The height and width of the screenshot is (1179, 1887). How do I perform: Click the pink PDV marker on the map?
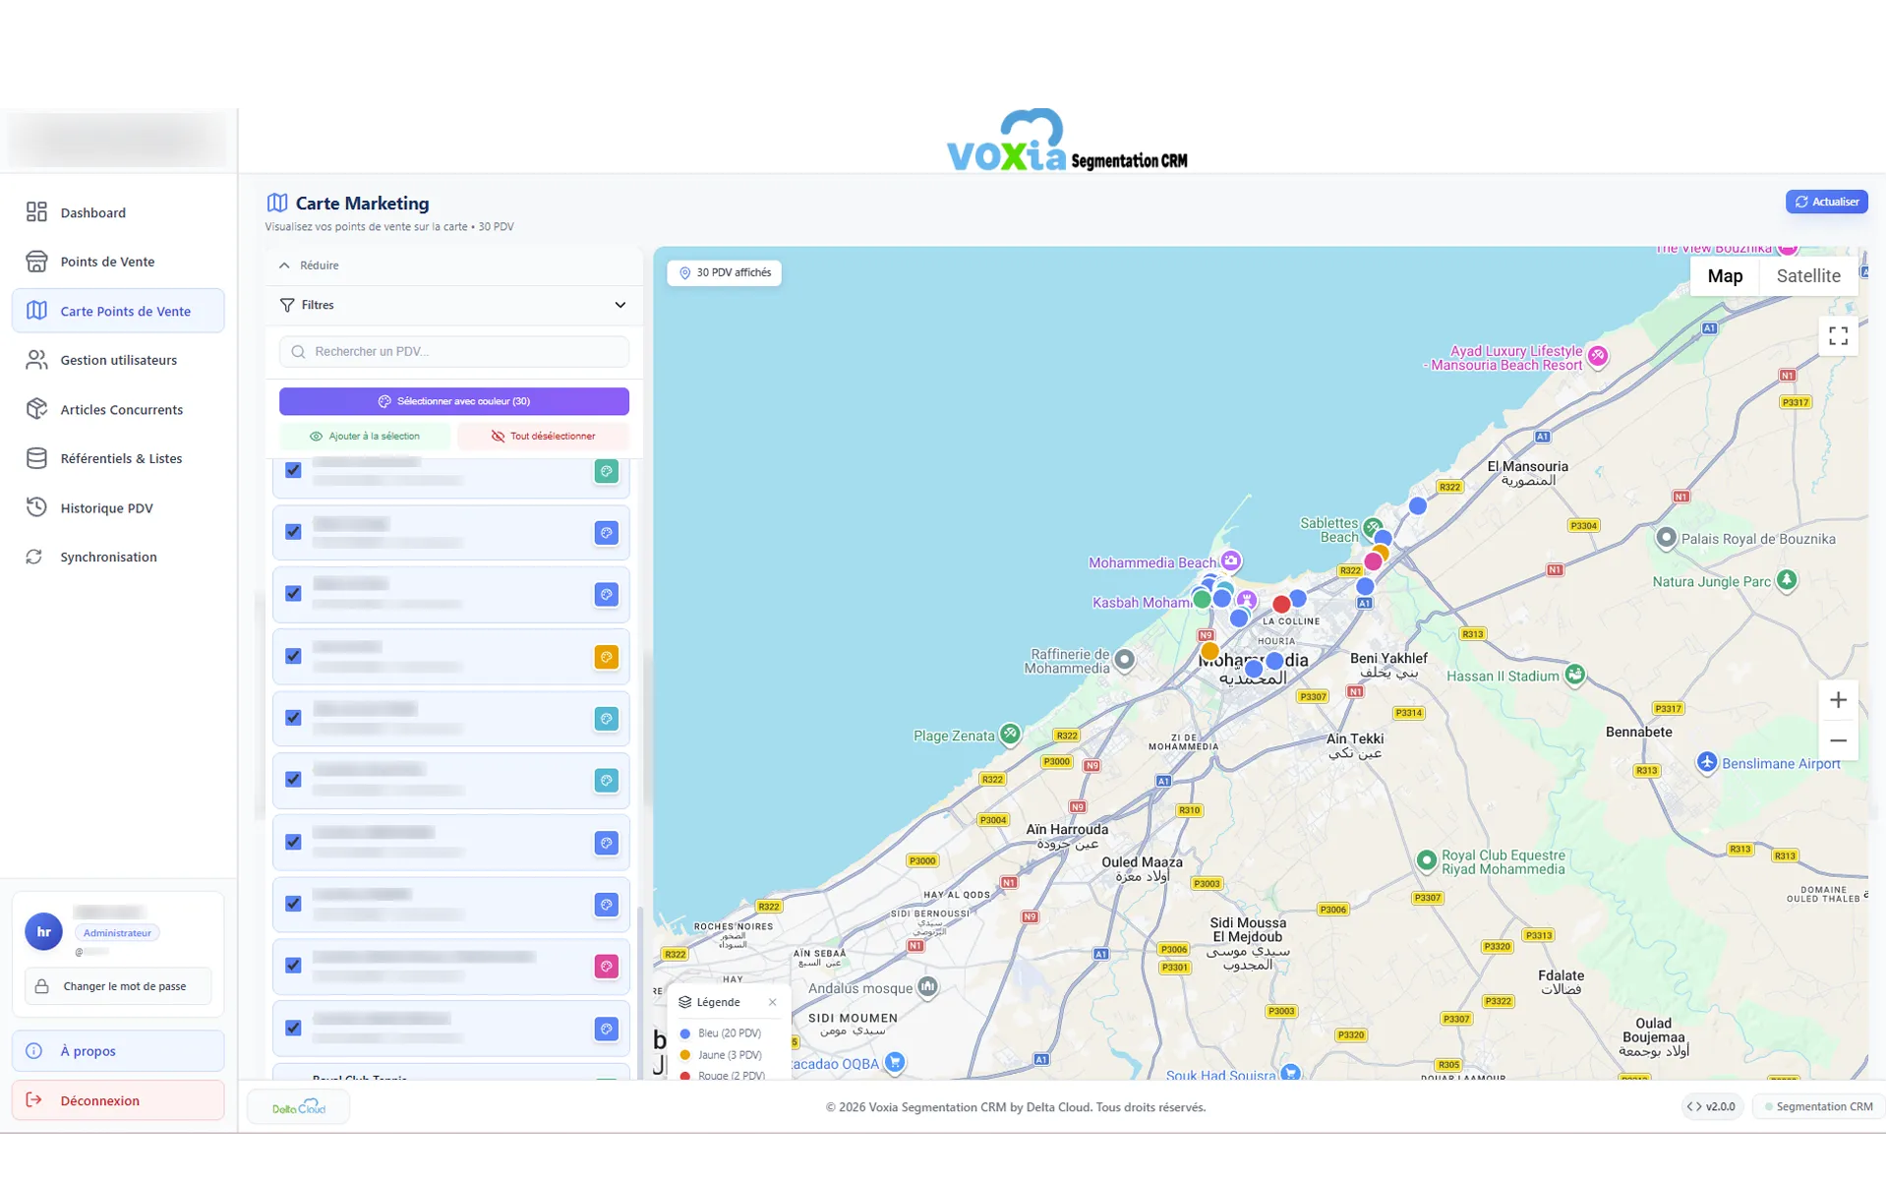(x=1373, y=561)
